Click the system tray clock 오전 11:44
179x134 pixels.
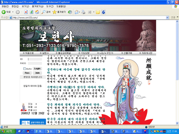tap(172, 131)
